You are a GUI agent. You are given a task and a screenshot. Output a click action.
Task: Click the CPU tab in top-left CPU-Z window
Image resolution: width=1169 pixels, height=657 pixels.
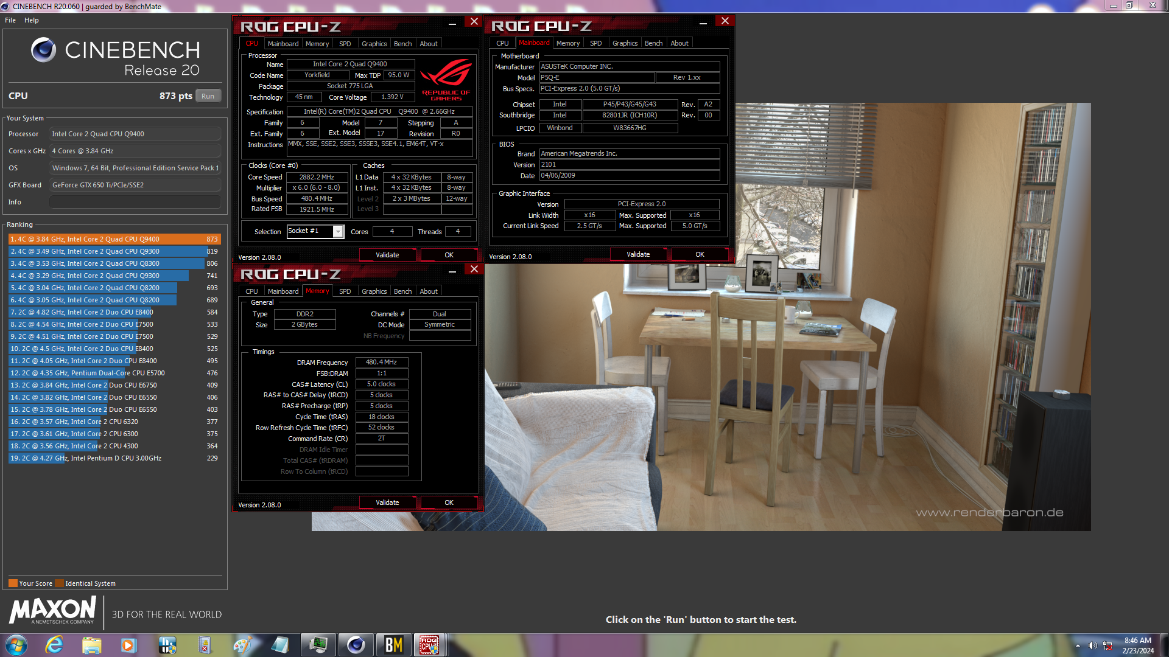(251, 44)
